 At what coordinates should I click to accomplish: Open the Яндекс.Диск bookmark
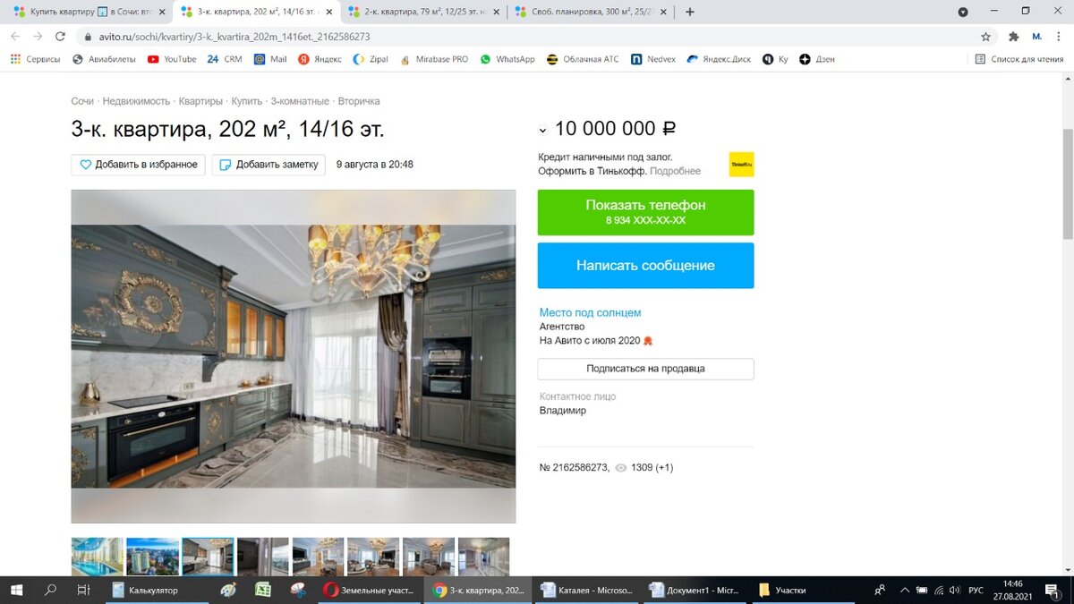point(719,59)
